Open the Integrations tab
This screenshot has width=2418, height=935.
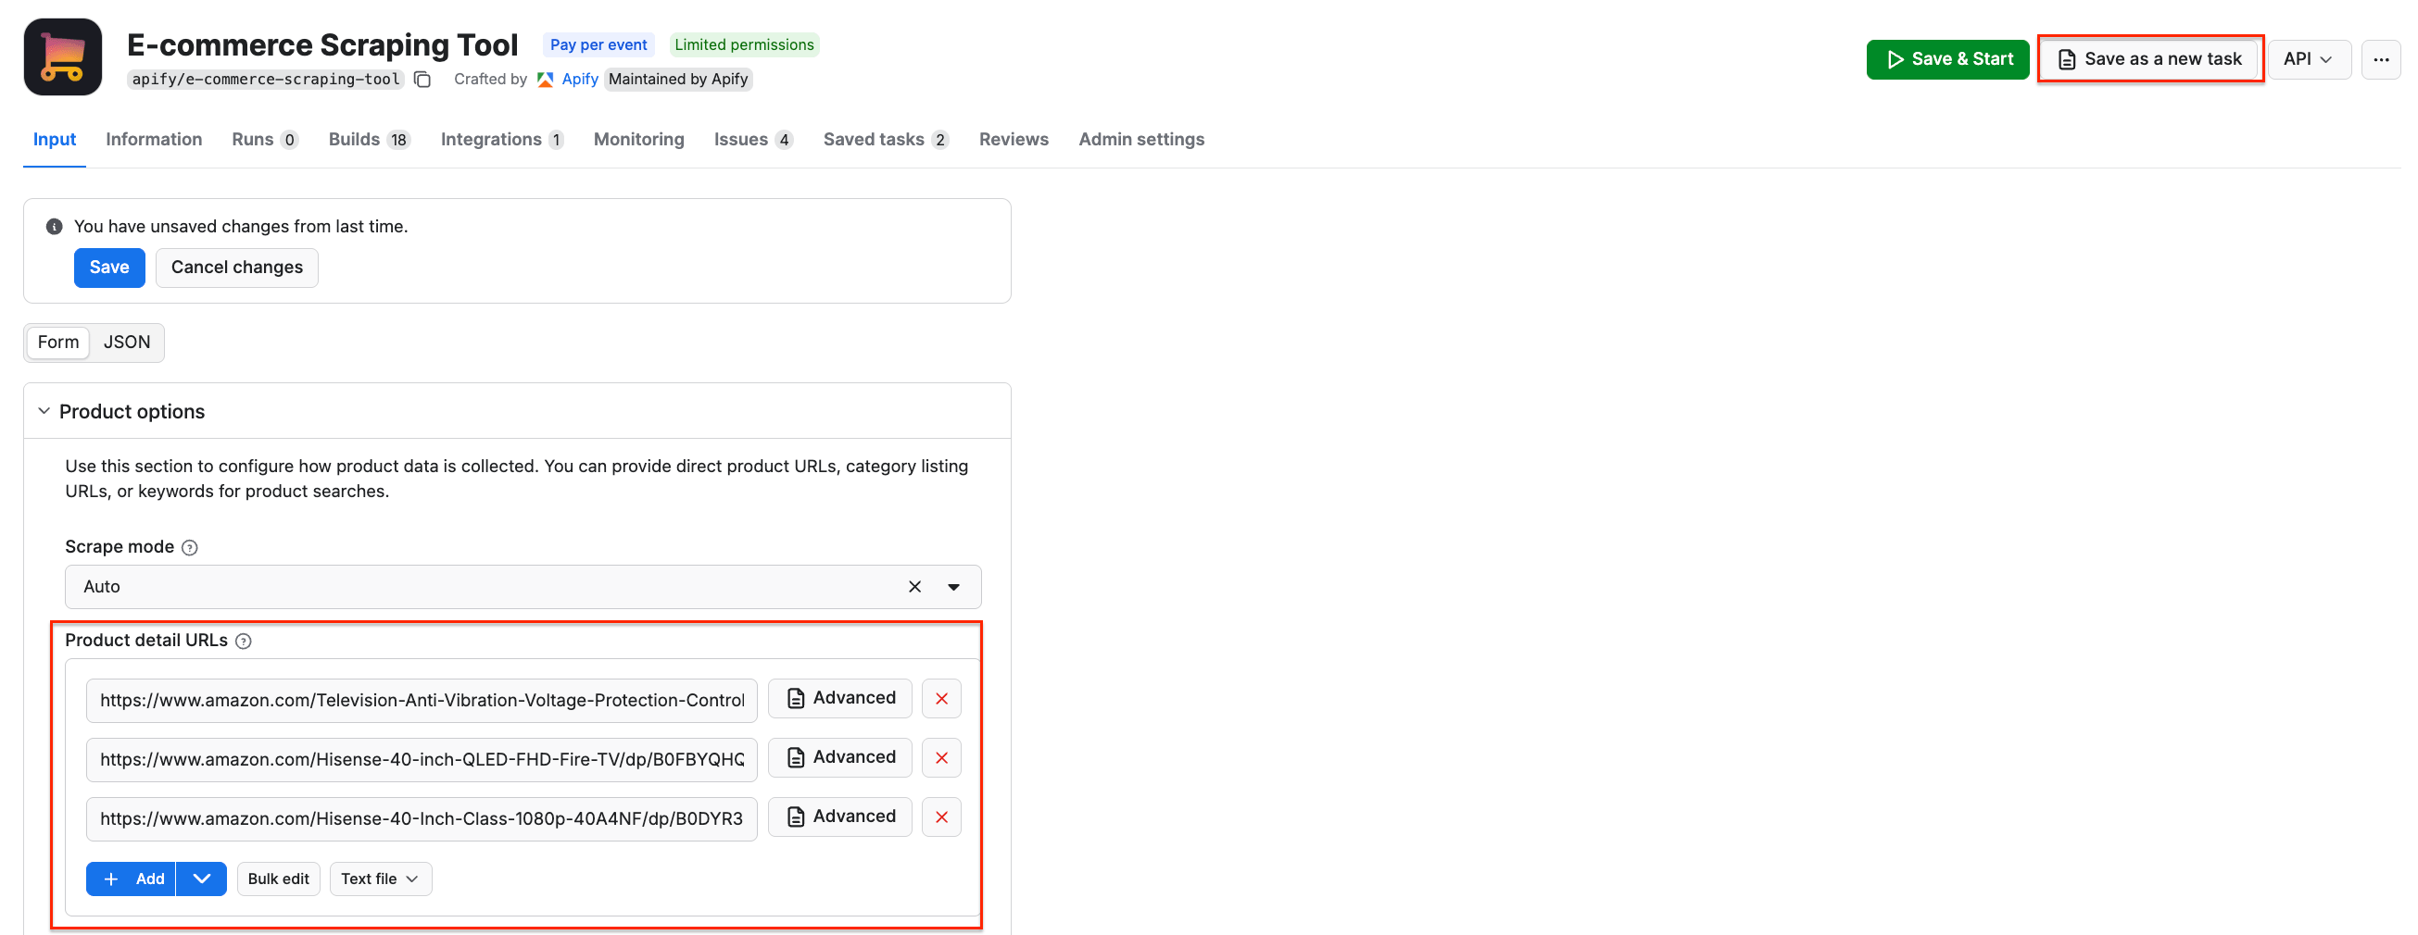pos(502,140)
